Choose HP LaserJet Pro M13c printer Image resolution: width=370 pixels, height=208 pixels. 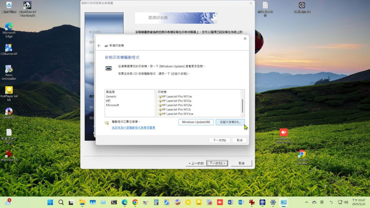pos(176,109)
